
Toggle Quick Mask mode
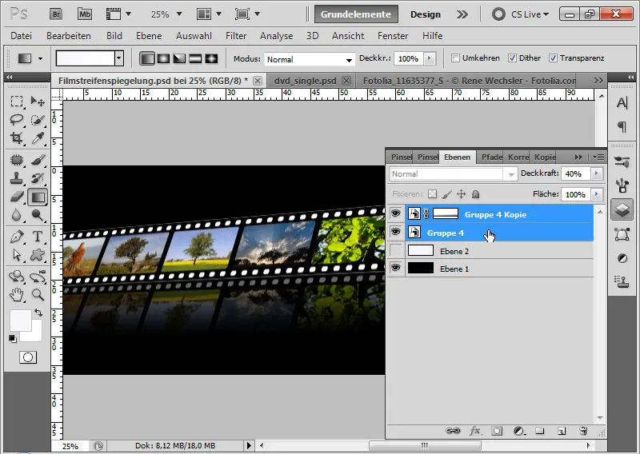[x=28, y=357]
